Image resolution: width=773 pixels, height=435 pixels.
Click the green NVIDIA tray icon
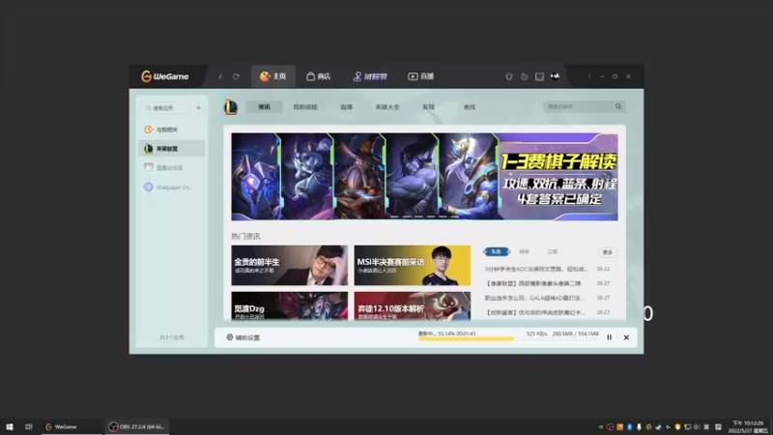click(x=600, y=427)
